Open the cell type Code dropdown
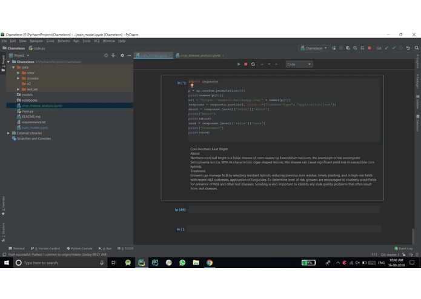The height and width of the screenshot is (299, 421). [299, 64]
